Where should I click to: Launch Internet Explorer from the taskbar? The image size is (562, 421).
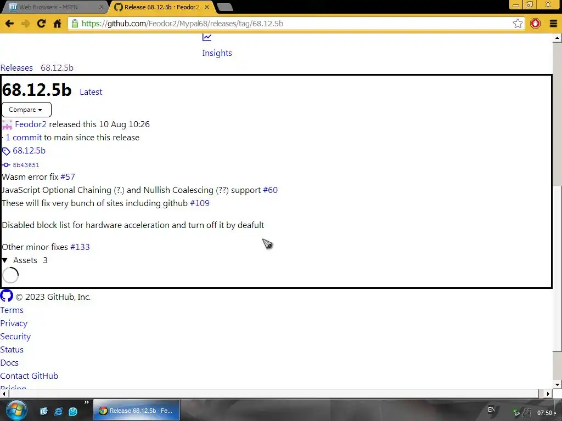[58, 411]
